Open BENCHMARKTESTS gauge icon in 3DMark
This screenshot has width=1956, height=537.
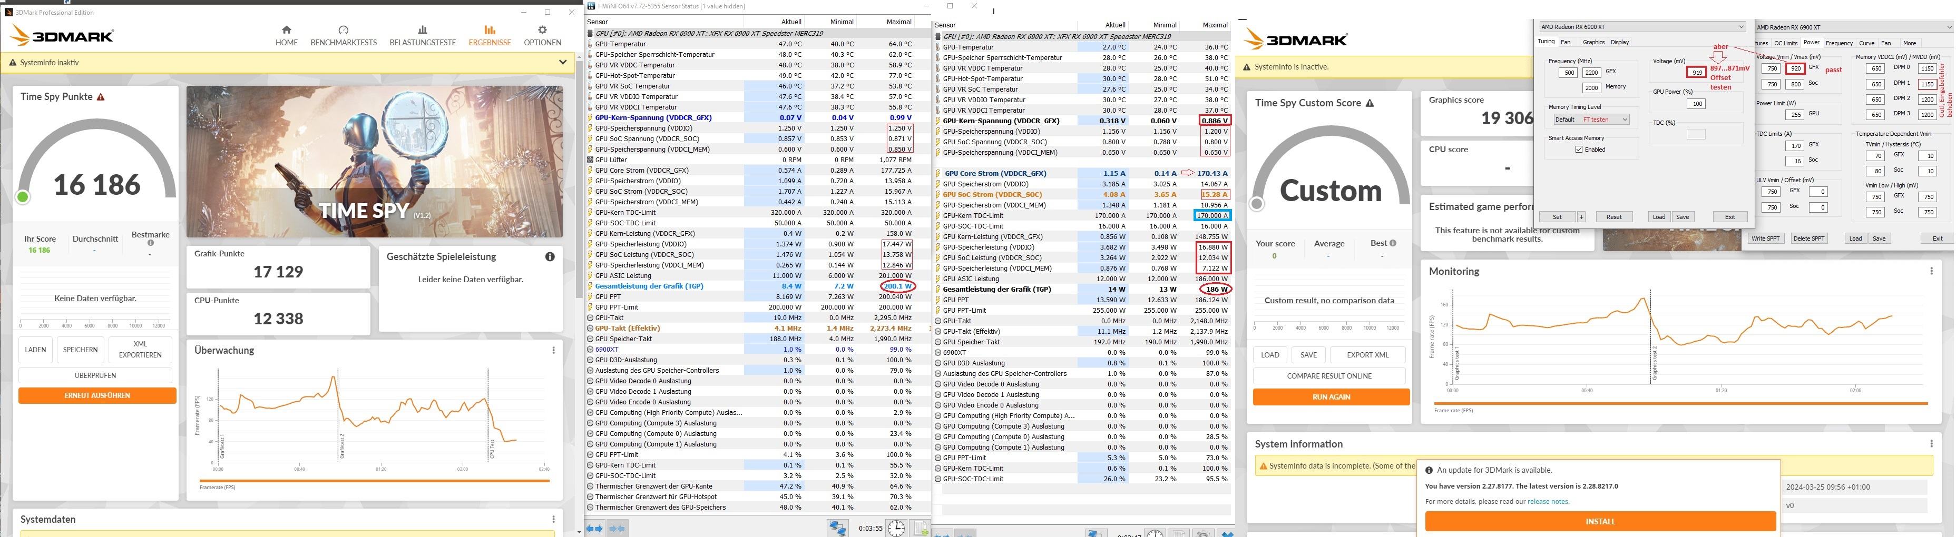[343, 29]
